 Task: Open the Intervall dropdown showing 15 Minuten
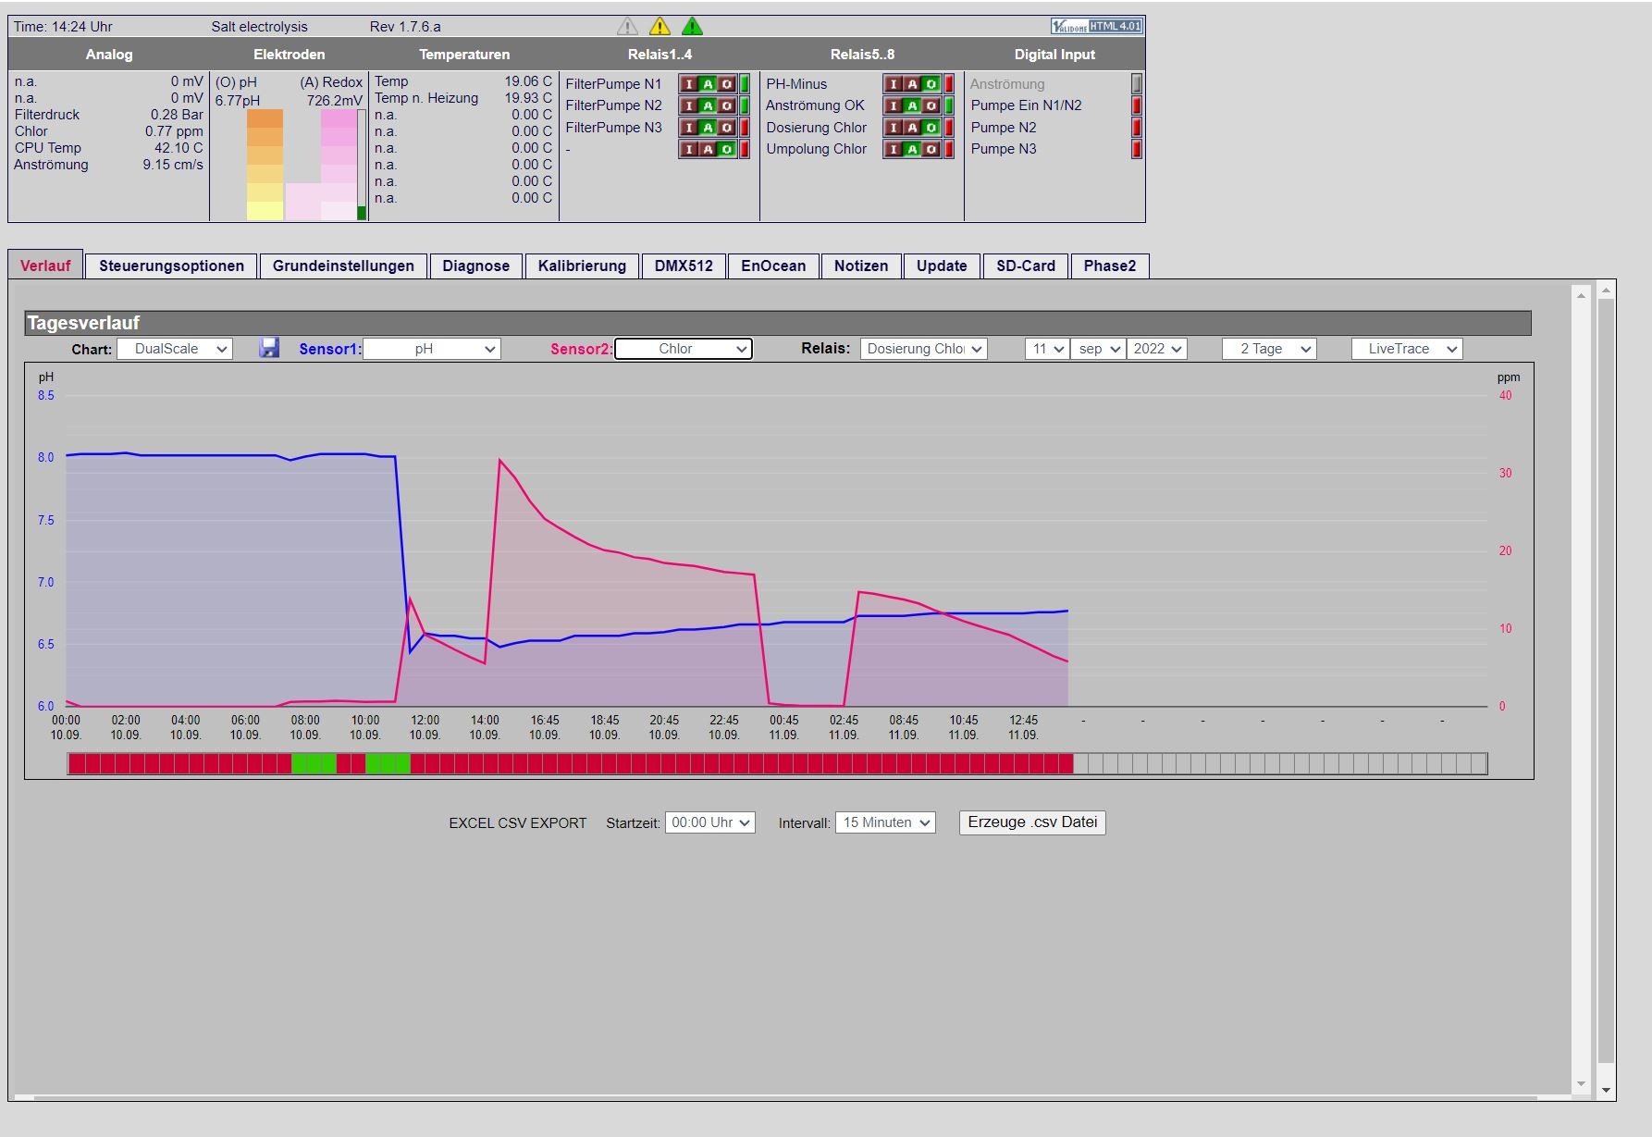(x=885, y=822)
